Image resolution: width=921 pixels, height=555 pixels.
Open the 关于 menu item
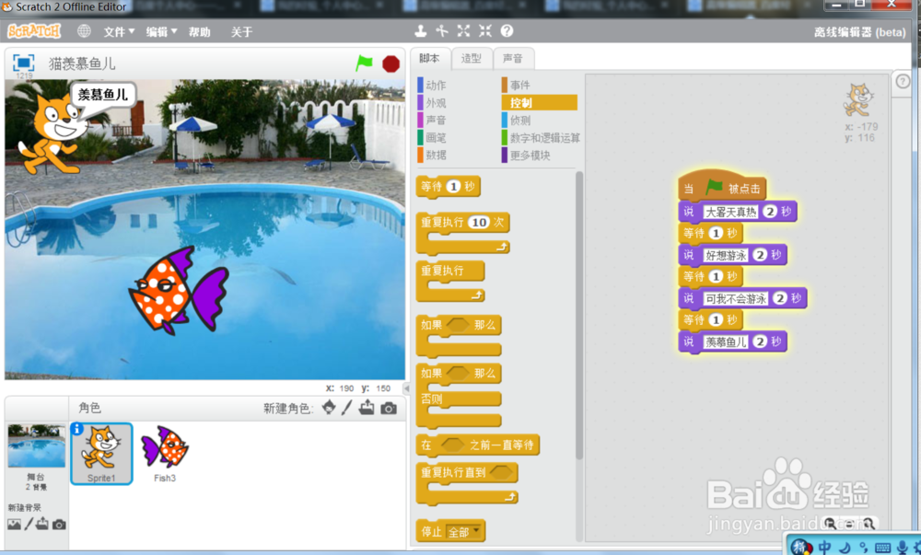click(x=241, y=31)
